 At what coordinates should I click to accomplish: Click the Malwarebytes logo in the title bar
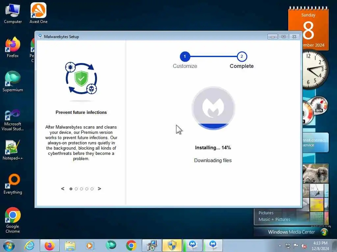point(40,36)
